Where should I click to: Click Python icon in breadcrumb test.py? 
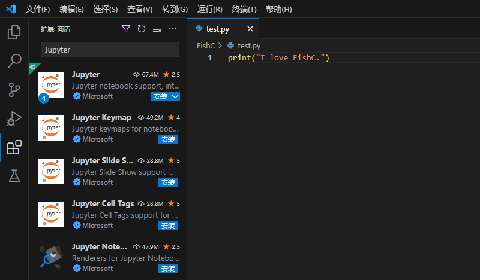(x=231, y=45)
